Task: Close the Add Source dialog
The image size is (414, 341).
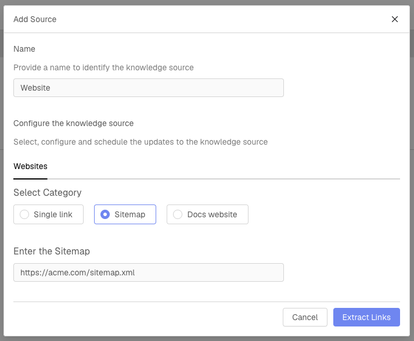Action: coord(395,19)
